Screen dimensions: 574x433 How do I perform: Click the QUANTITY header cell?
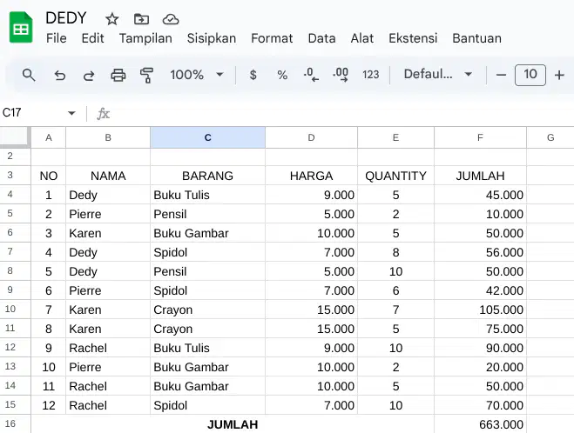(x=395, y=176)
